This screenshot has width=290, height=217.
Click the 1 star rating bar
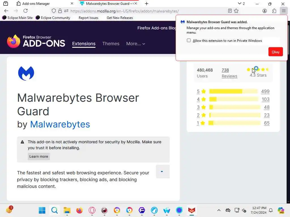[x=234, y=123]
